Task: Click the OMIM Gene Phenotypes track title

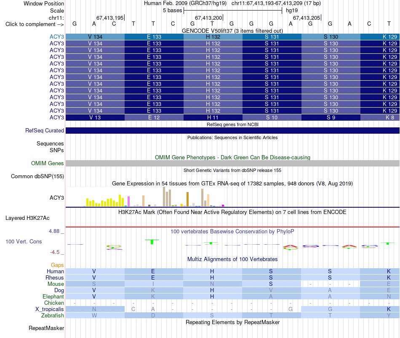Action: (x=232, y=157)
